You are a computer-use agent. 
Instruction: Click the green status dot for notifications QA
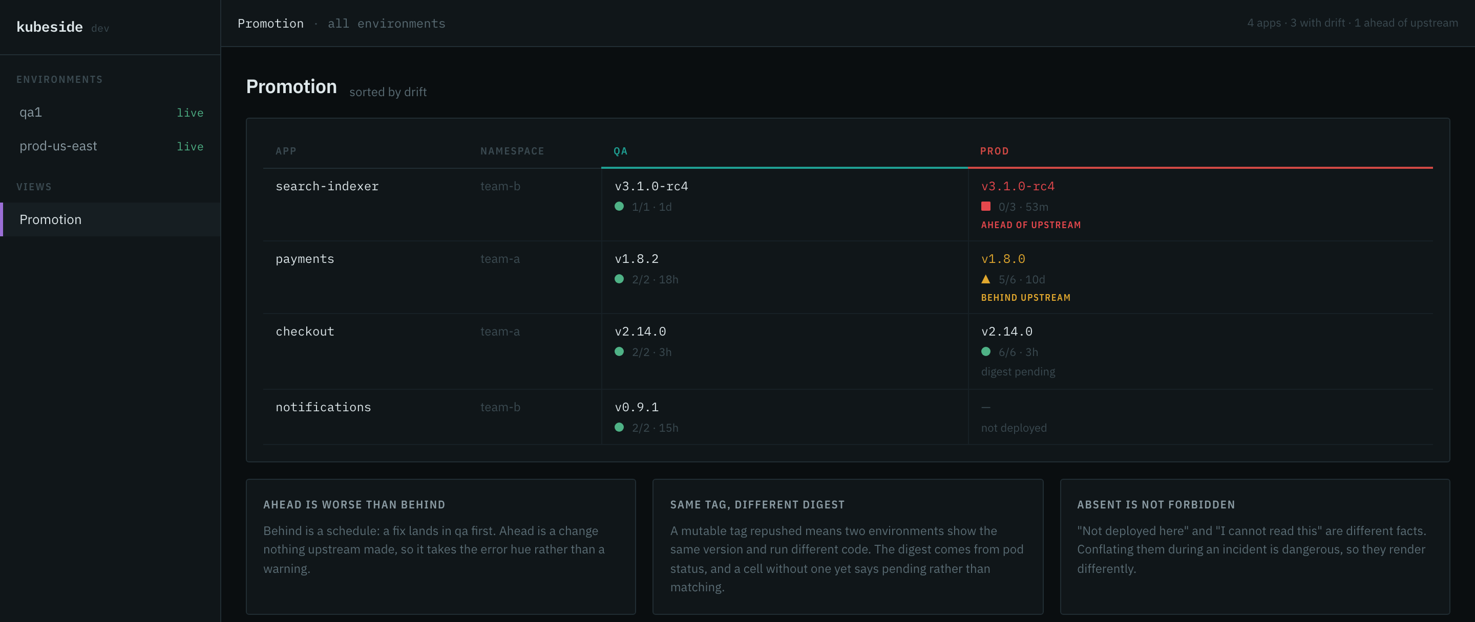coord(619,427)
